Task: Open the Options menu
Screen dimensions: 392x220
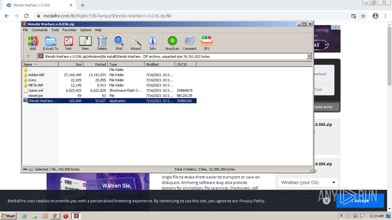Action: click(86, 30)
